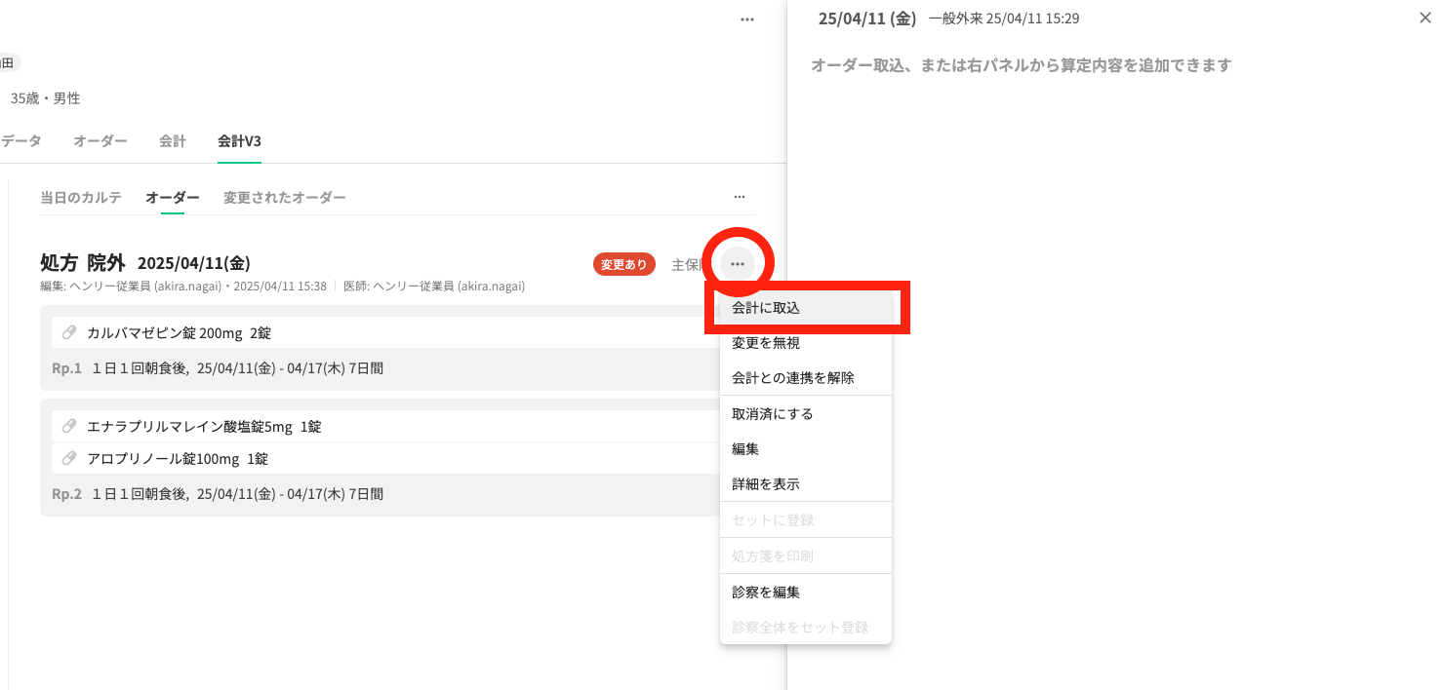The height and width of the screenshot is (690, 1444).
Task: Click paperclip icon beside エナラプリルマレイン酸塩錠5mg
Action: pos(68,426)
